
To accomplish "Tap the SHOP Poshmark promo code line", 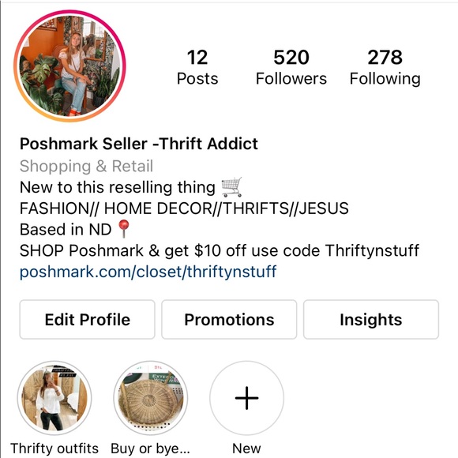I will coord(220,250).
